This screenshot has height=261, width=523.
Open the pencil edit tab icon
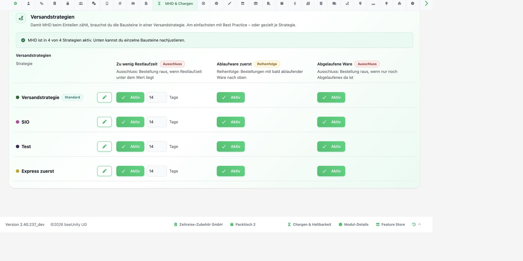tap(229, 4)
